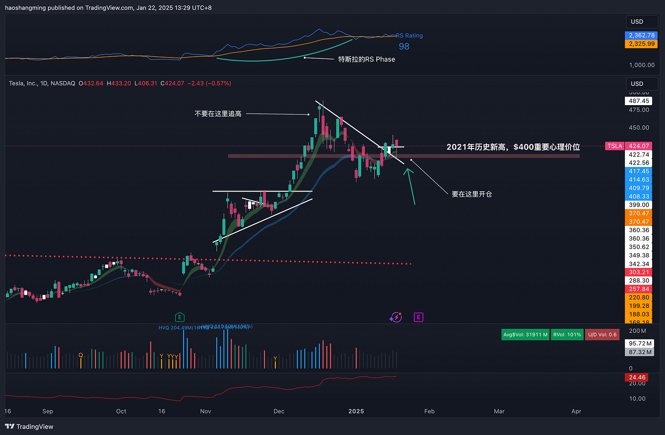Click the 399.00 price label

pyautogui.click(x=639, y=205)
